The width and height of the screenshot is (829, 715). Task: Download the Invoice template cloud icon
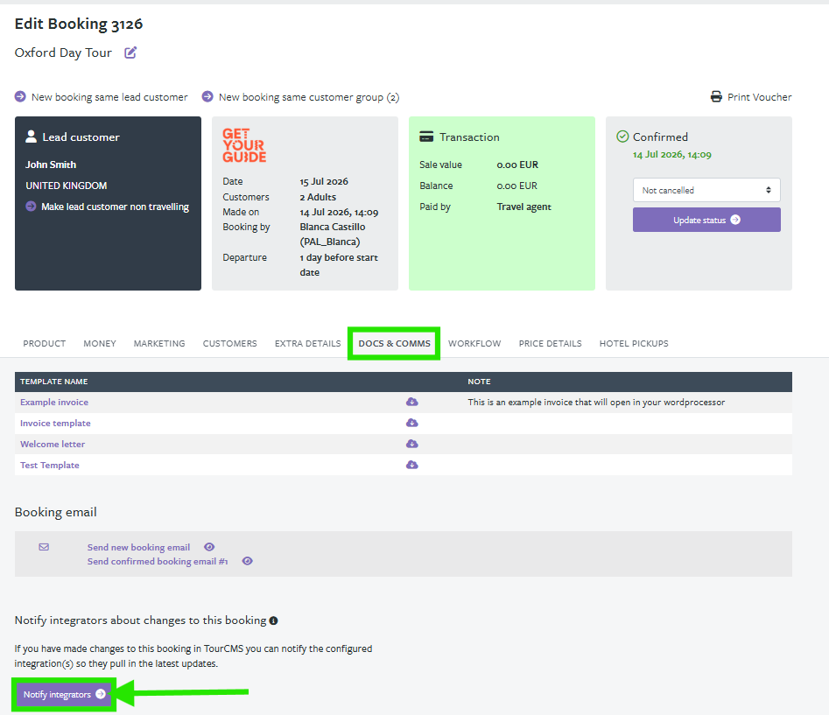411,423
